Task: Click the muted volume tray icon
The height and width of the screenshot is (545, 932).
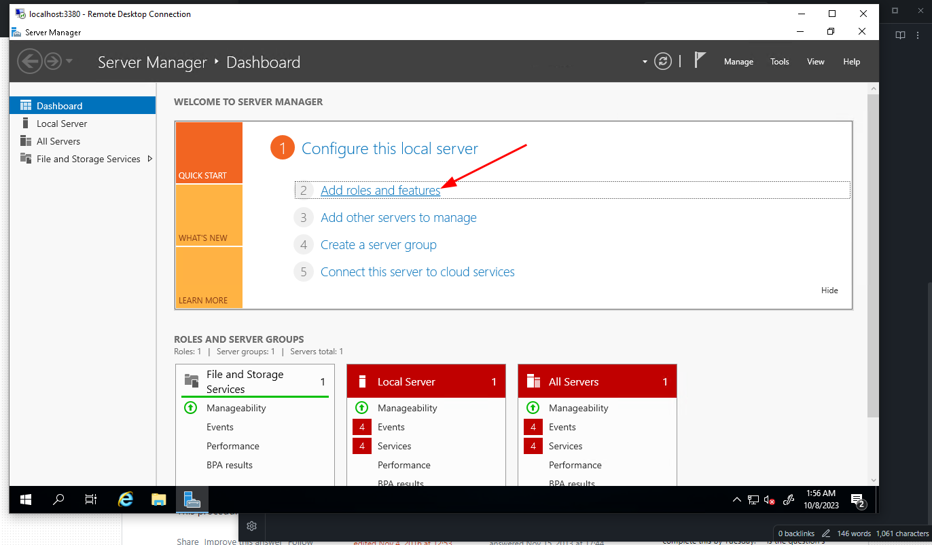Action: (x=770, y=500)
